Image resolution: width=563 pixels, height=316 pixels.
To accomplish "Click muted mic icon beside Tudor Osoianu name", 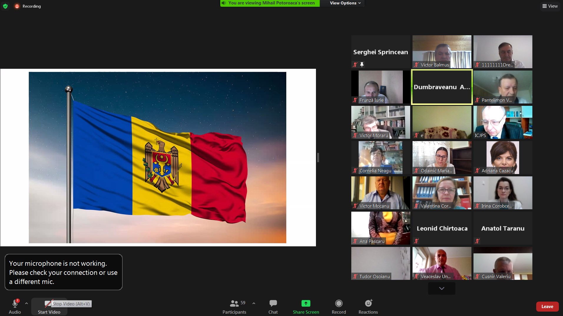I will (355, 276).
